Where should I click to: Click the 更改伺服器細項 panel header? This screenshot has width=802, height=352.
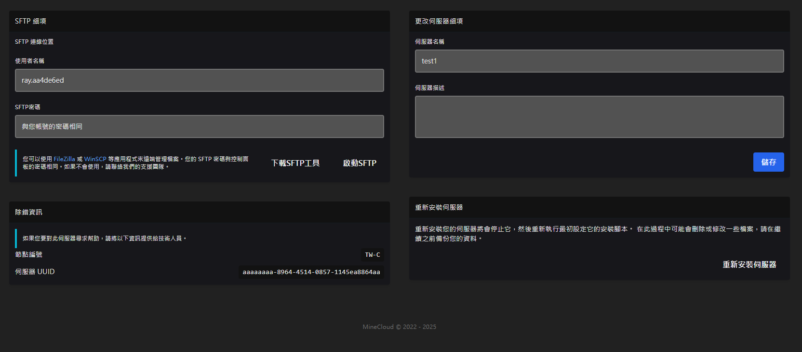tap(439, 21)
